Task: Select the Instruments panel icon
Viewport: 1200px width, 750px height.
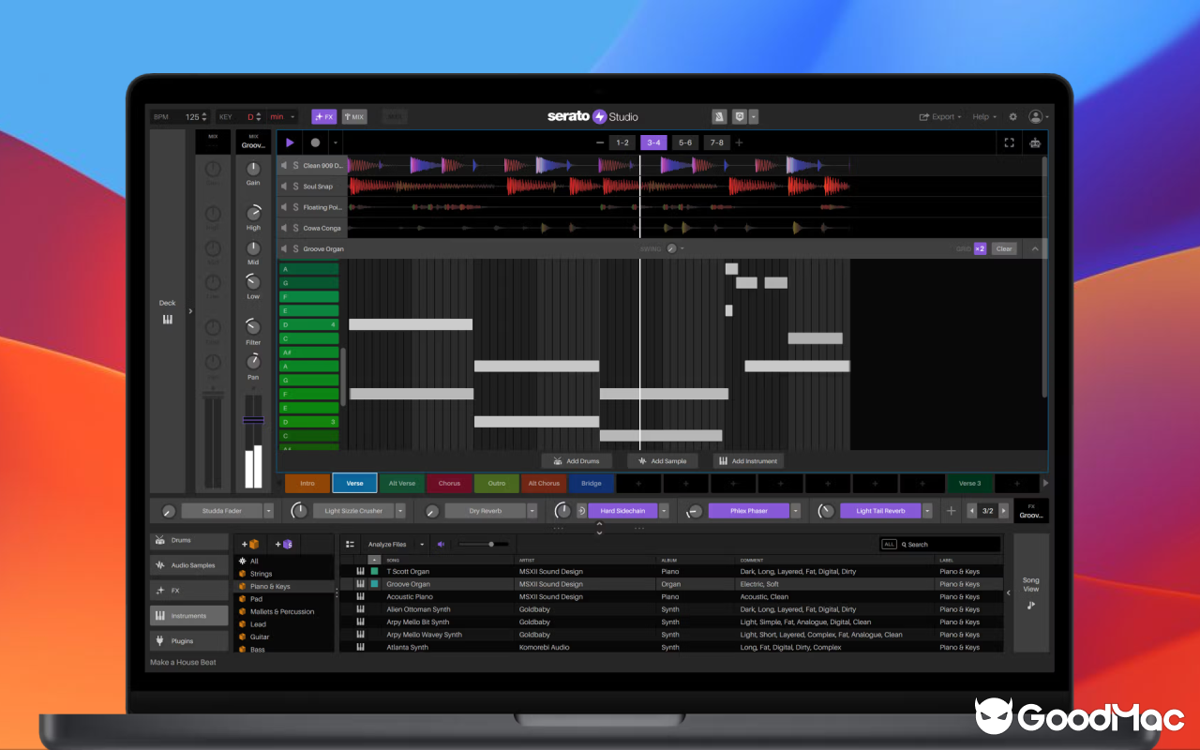Action: click(187, 615)
